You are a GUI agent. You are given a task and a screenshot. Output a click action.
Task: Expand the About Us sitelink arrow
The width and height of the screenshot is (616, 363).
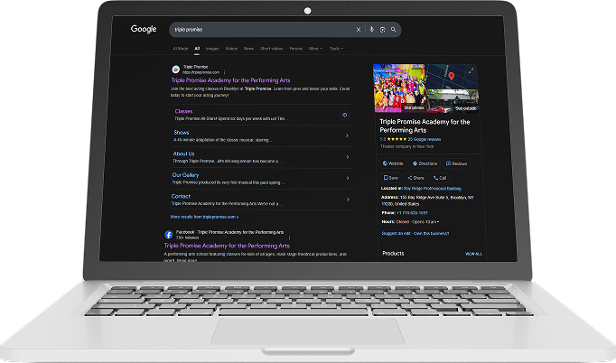tap(347, 157)
